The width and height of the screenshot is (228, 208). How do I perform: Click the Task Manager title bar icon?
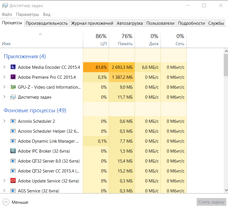coord(5,6)
